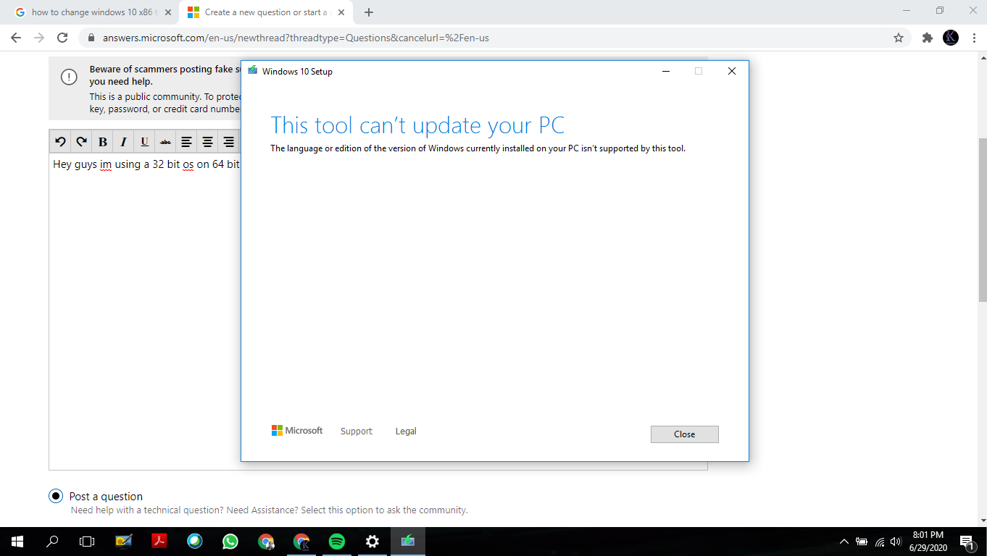Screen dimensions: 987x556
Task: Align text left in the editor
Action: point(186,141)
